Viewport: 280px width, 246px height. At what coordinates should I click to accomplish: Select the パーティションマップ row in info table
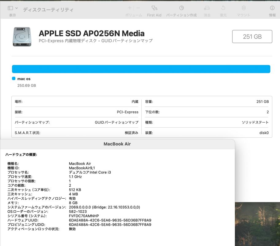(76, 122)
